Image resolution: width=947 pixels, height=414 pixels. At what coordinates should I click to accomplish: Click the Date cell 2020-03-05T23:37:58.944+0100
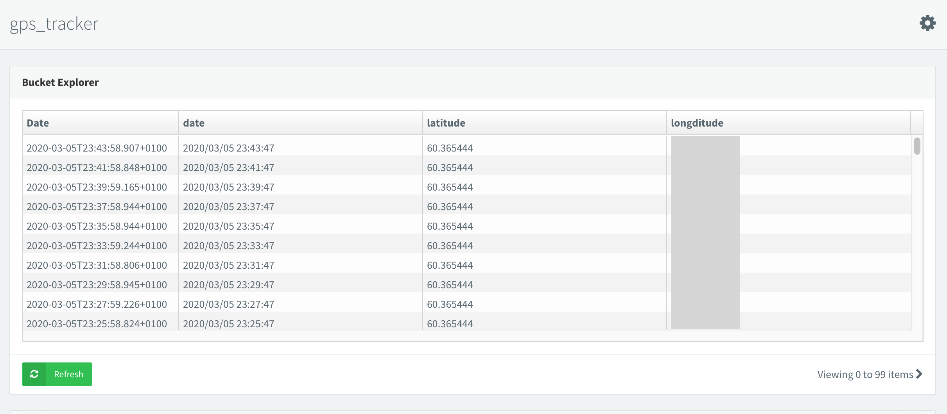[97, 207]
